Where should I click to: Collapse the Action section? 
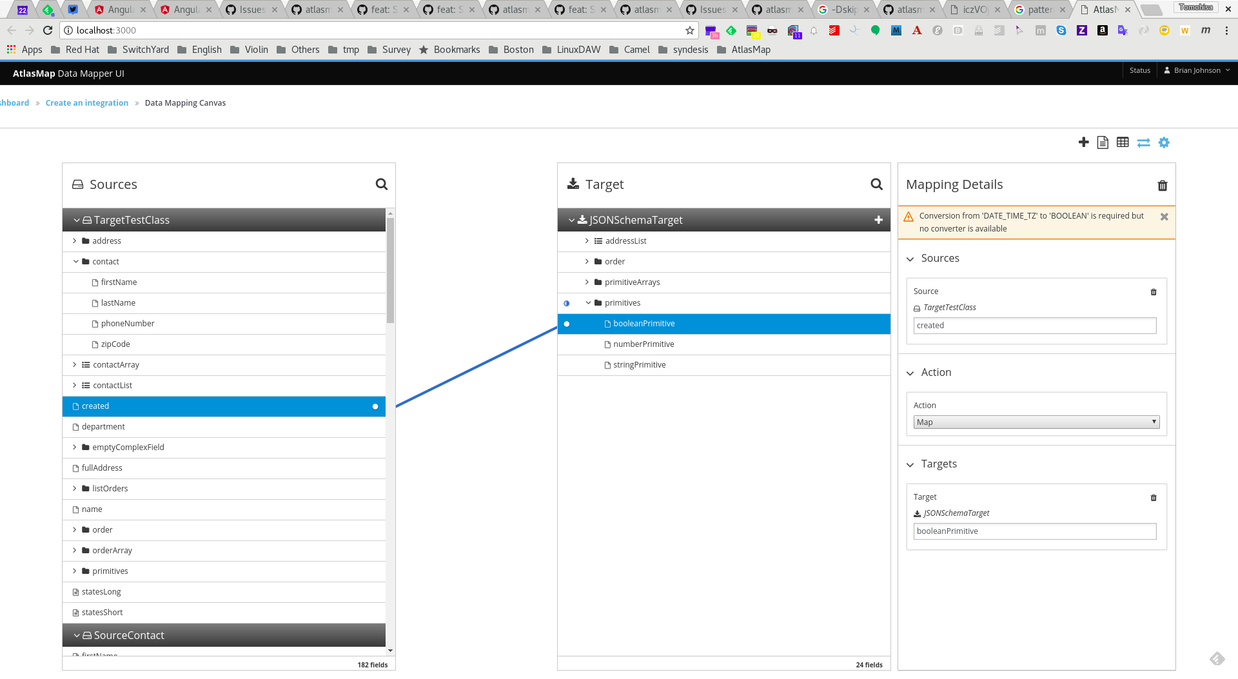point(910,373)
